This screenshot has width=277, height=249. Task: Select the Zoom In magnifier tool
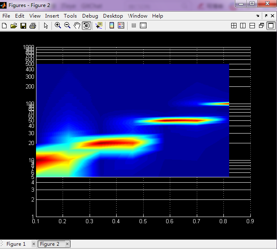pyautogui.click(x=58, y=25)
